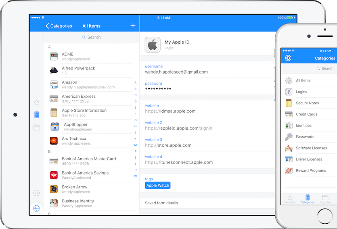Open Reward Programs category on iPhone

310,170
